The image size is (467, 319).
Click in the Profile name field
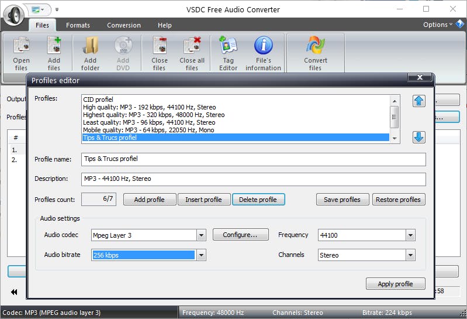[254, 159]
